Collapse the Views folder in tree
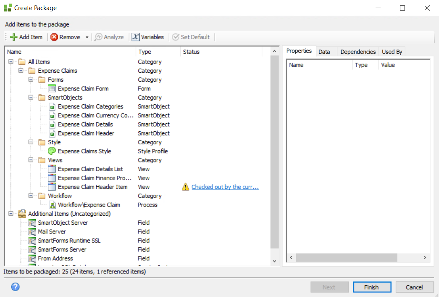 click(31, 160)
